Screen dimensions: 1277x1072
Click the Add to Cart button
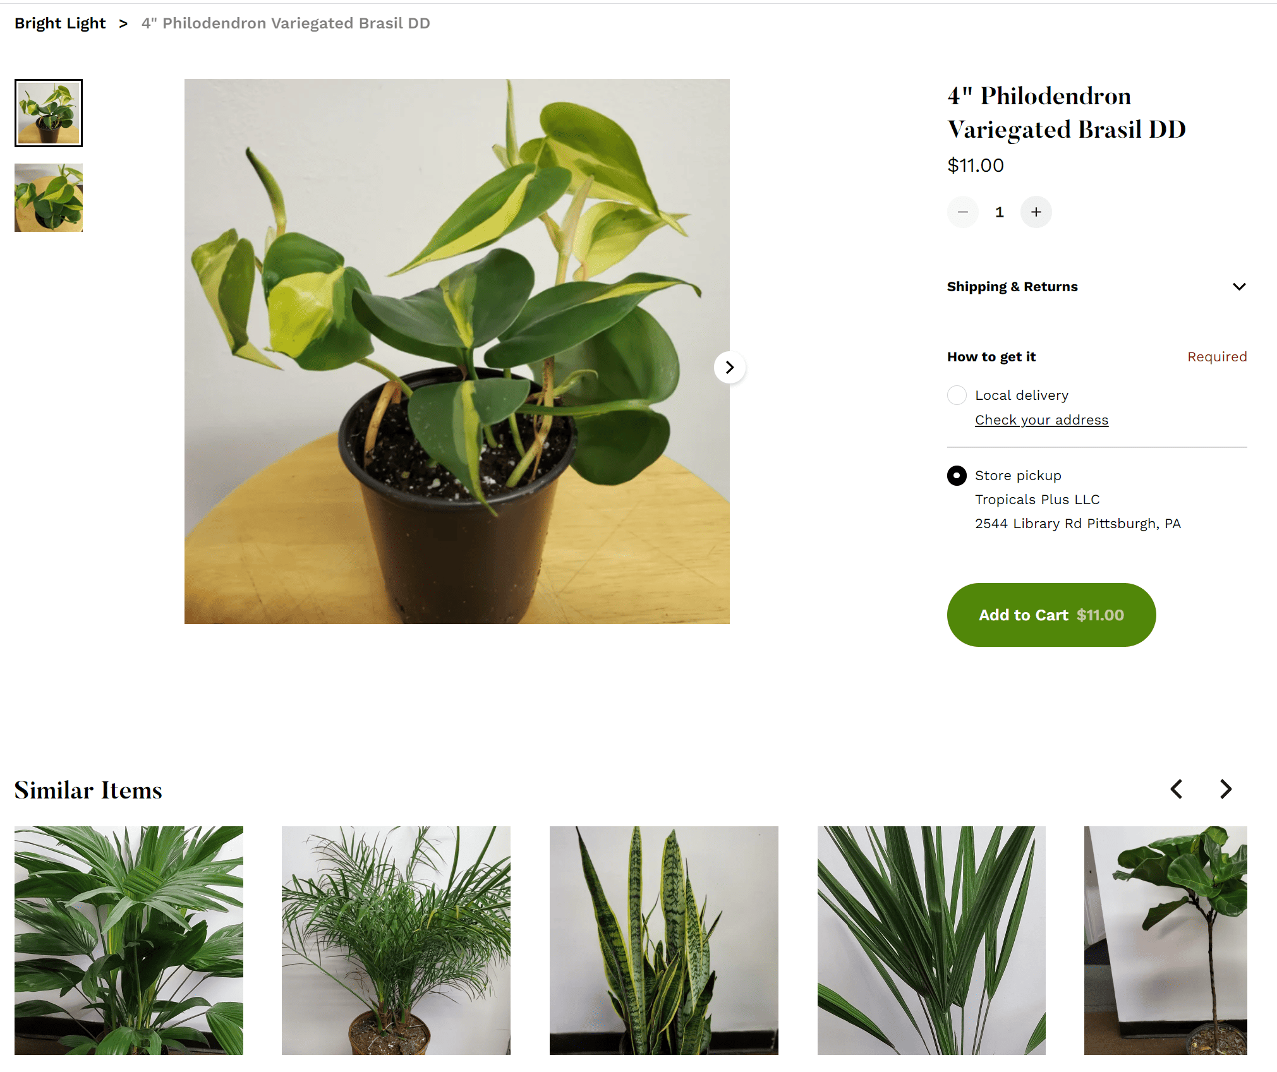1051,615
